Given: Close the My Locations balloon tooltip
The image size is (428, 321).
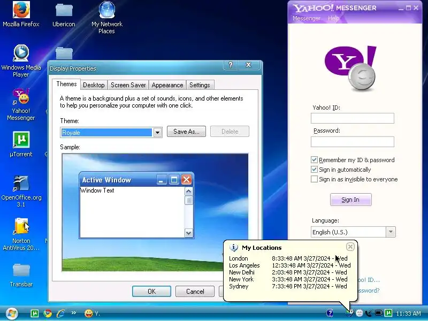Looking at the screenshot, I should tap(350, 247).
